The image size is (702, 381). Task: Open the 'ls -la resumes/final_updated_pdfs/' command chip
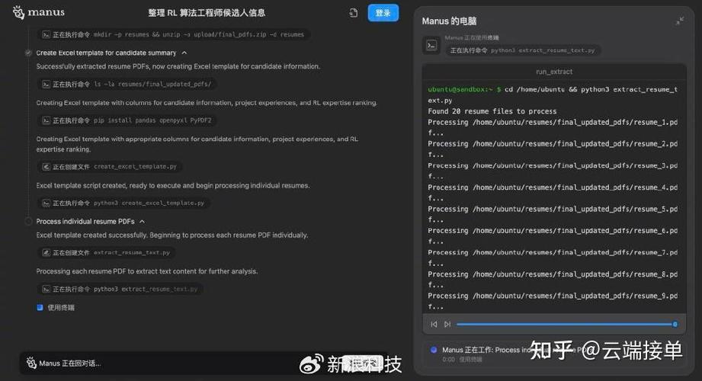click(127, 84)
